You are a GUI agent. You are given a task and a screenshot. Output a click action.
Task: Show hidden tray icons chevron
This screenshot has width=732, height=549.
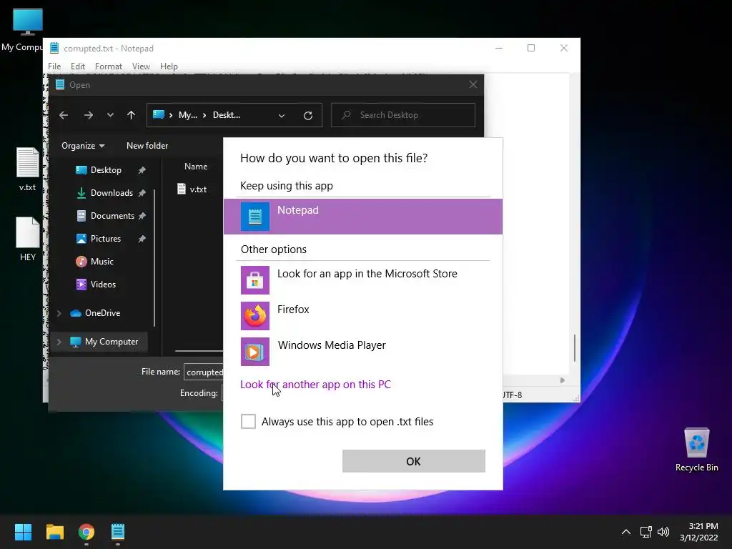click(626, 532)
